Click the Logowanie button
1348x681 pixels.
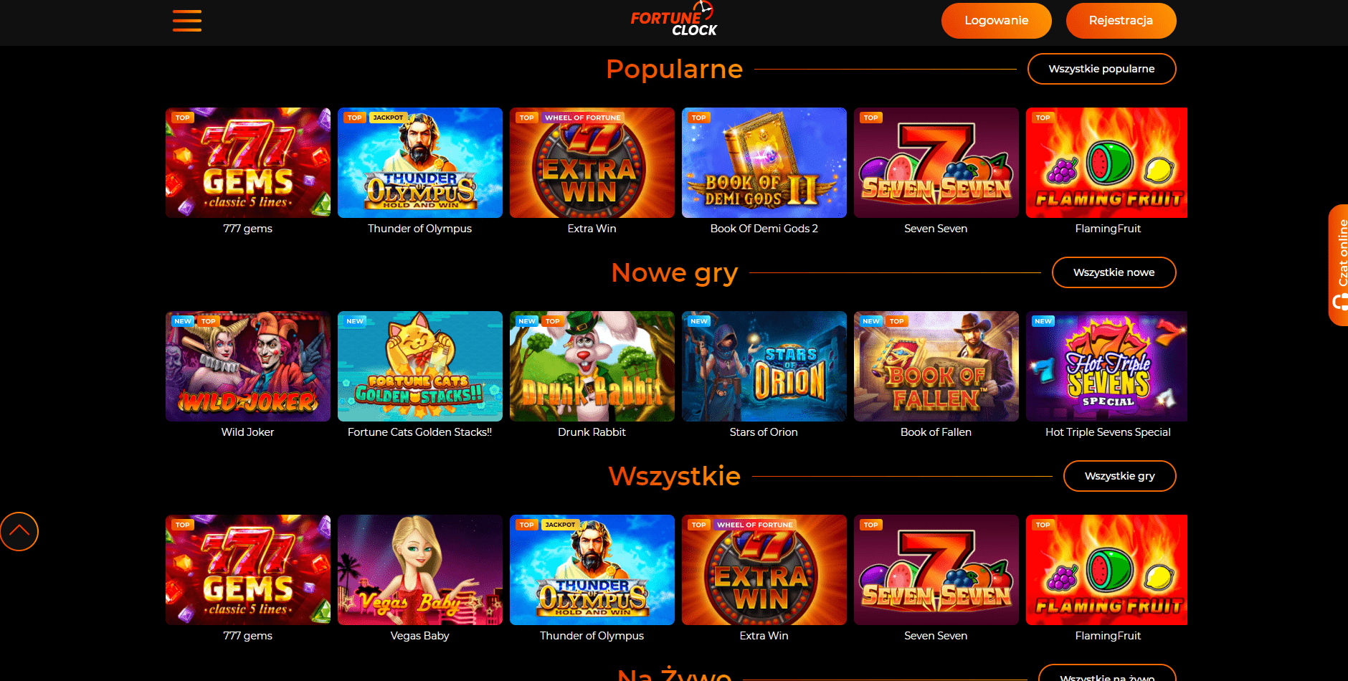pos(996,21)
